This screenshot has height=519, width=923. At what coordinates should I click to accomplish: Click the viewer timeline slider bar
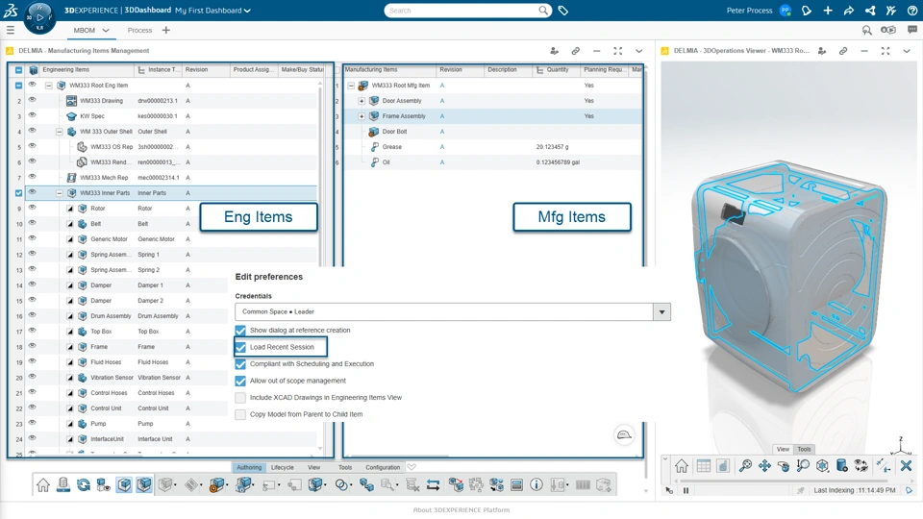coord(788,481)
